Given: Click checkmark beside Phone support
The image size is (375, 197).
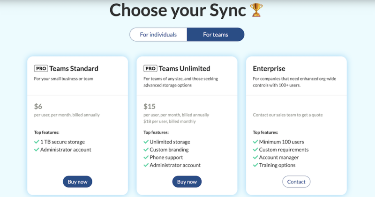Looking at the screenshot, I should (146, 157).
